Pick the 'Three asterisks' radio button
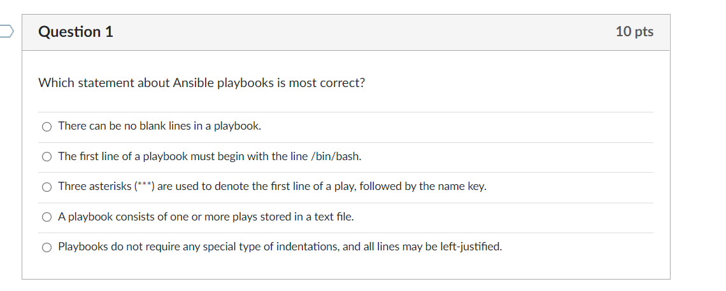 click(x=46, y=187)
